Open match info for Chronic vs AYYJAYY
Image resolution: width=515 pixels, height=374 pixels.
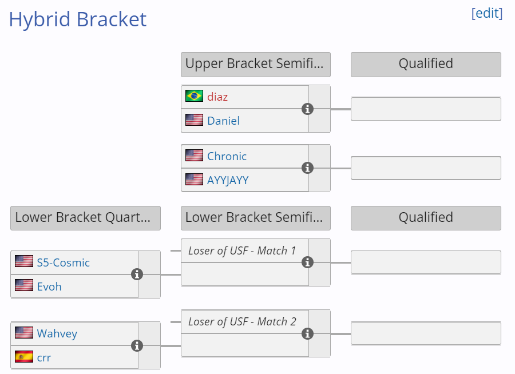(307, 168)
